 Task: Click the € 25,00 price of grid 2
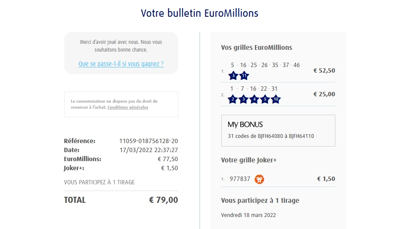(324, 94)
